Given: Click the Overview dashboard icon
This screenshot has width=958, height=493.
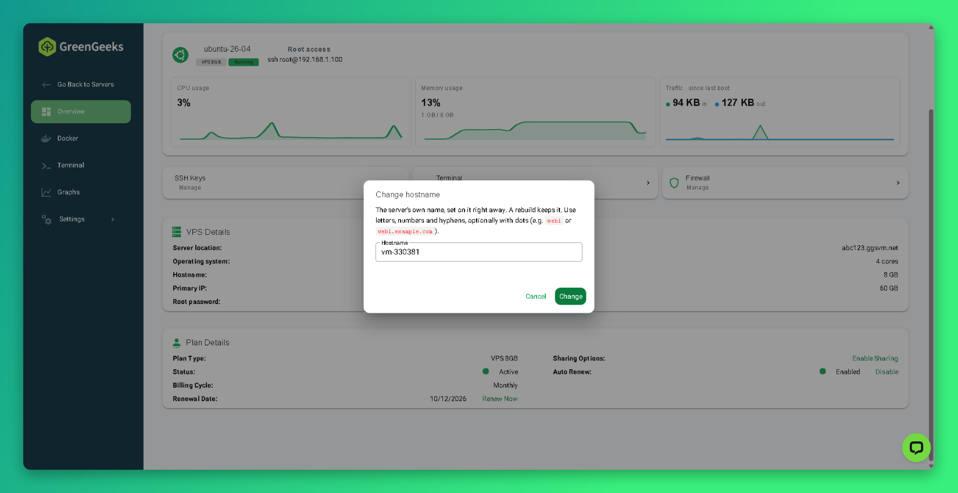Looking at the screenshot, I should (x=47, y=112).
